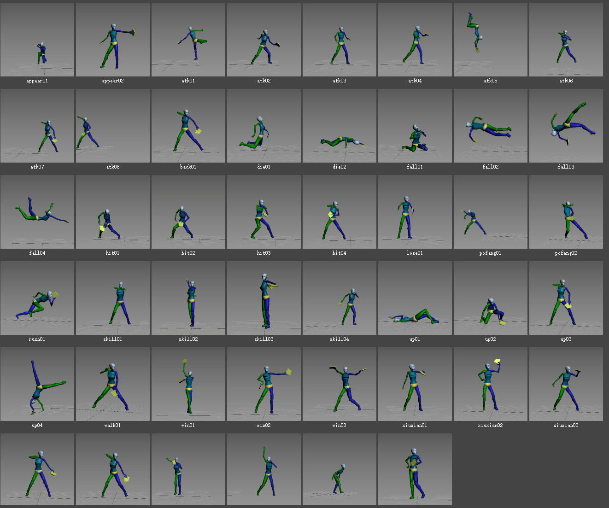Image resolution: width=609 pixels, height=508 pixels.
Task: Select the up04 handstand pose thumbnail
Action: (37, 384)
